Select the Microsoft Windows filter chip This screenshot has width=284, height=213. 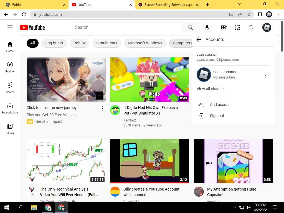point(145,43)
